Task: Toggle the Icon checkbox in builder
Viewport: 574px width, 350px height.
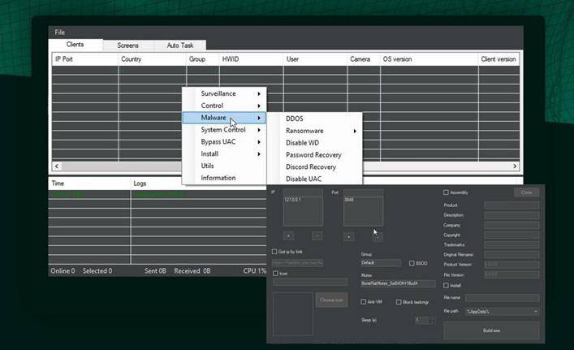Action: (x=276, y=274)
